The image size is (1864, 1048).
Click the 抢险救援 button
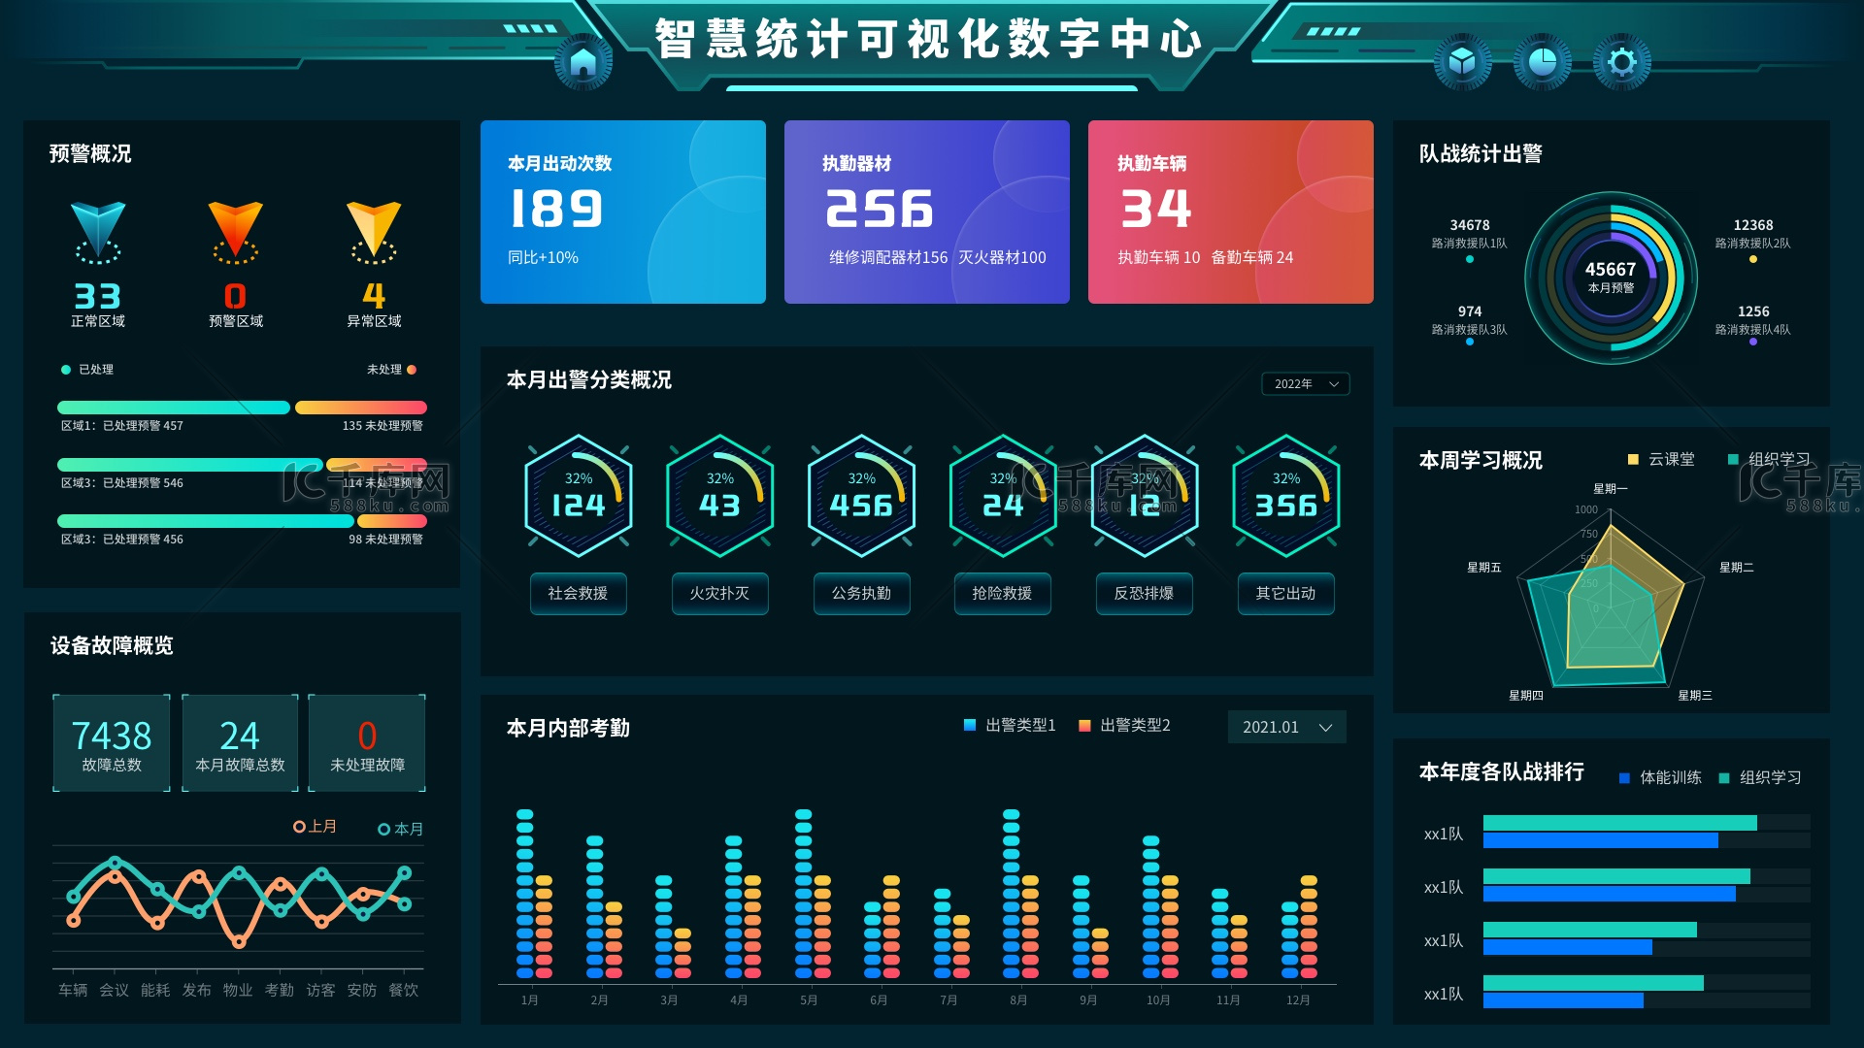tap(1003, 593)
